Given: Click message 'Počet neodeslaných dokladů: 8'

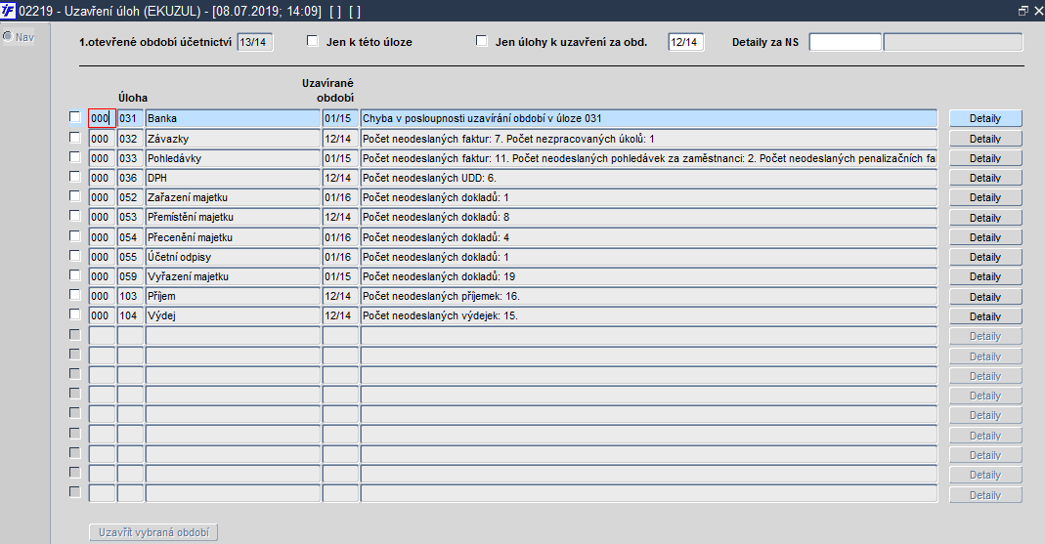Looking at the screenshot, I should [x=648, y=217].
